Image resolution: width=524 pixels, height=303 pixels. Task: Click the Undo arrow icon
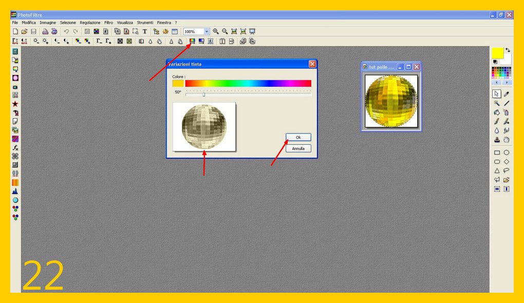click(x=66, y=31)
